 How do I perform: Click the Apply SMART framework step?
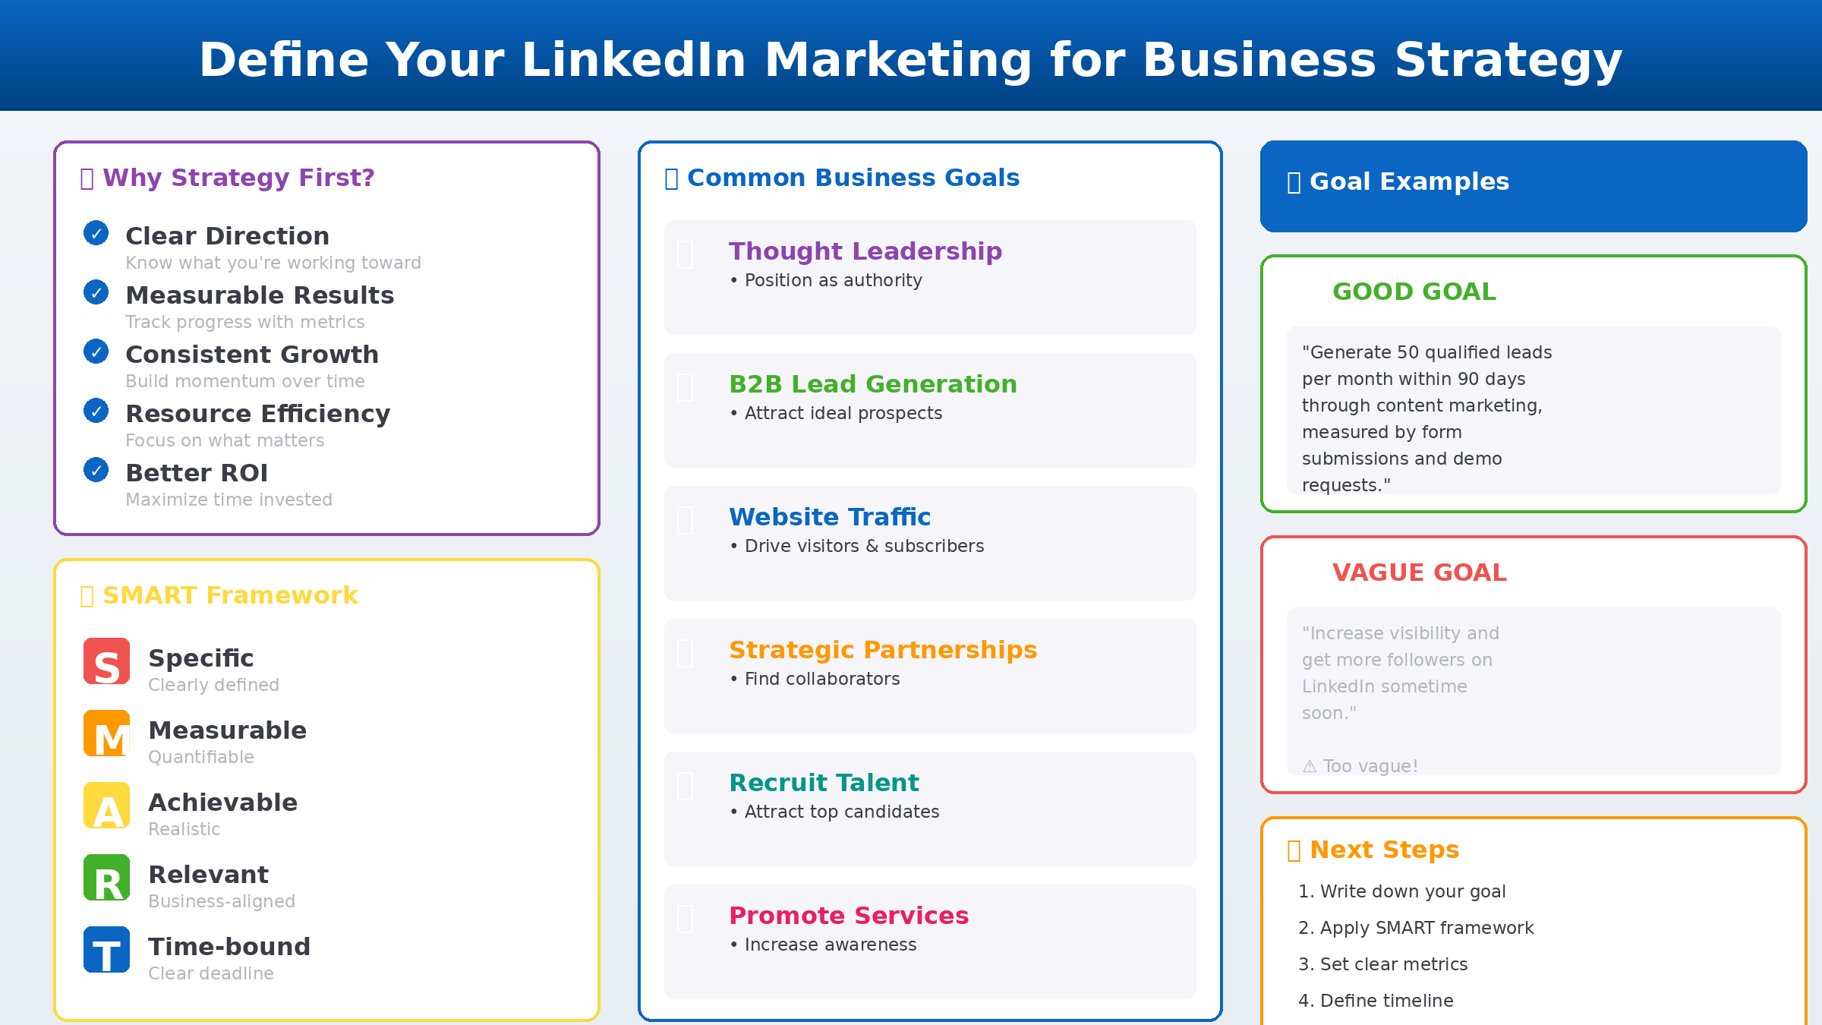tap(1416, 928)
